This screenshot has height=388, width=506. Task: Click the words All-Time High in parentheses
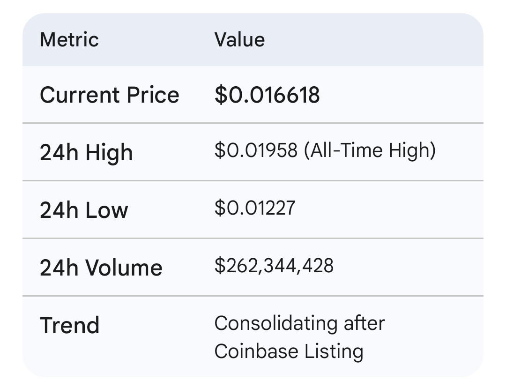coord(370,150)
